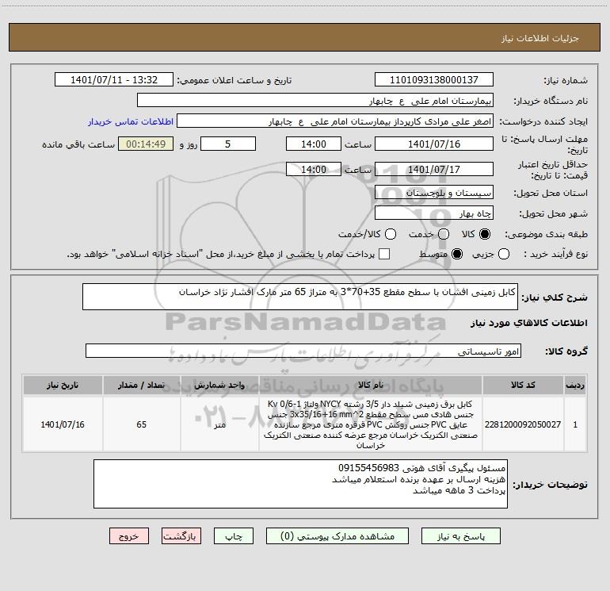This screenshot has width=610, height=591.
Task: Select the کالا radio button
Action: pos(485,234)
